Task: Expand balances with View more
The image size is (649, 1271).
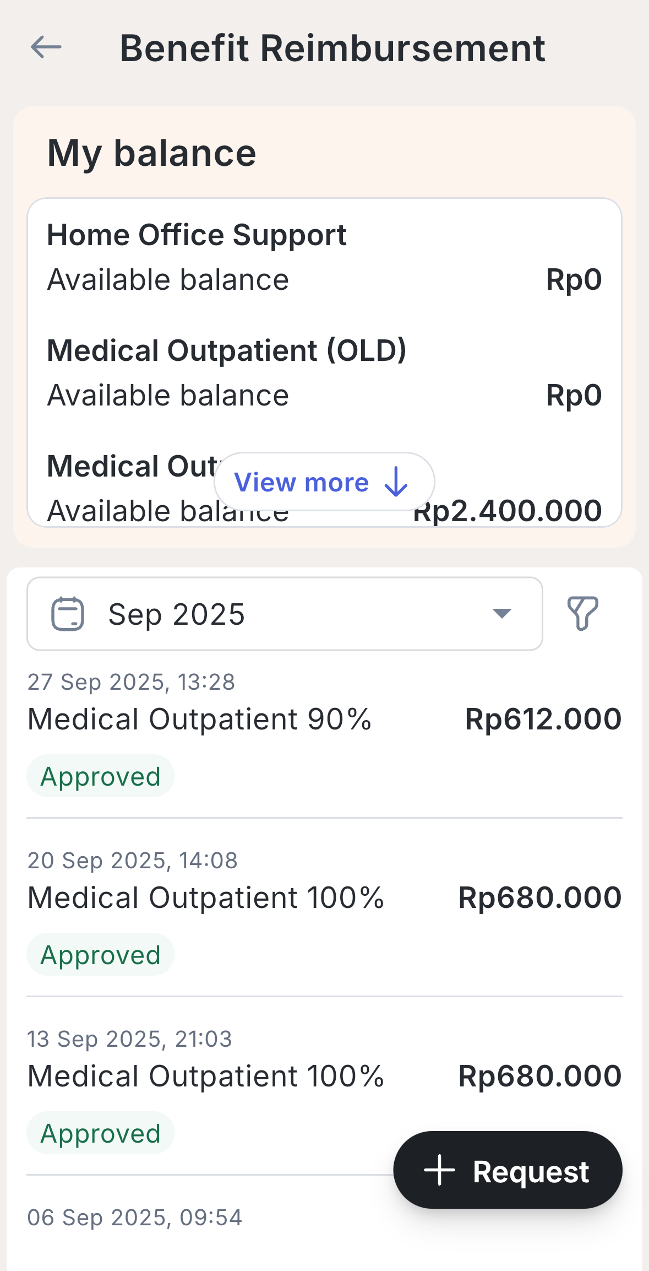Action: 324,482
